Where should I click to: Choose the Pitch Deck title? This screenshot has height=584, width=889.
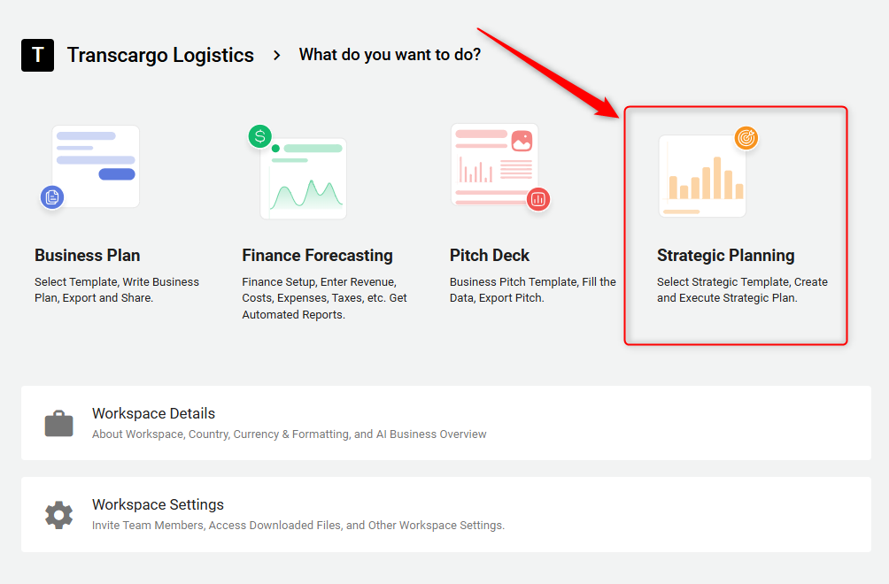coord(489,255)
